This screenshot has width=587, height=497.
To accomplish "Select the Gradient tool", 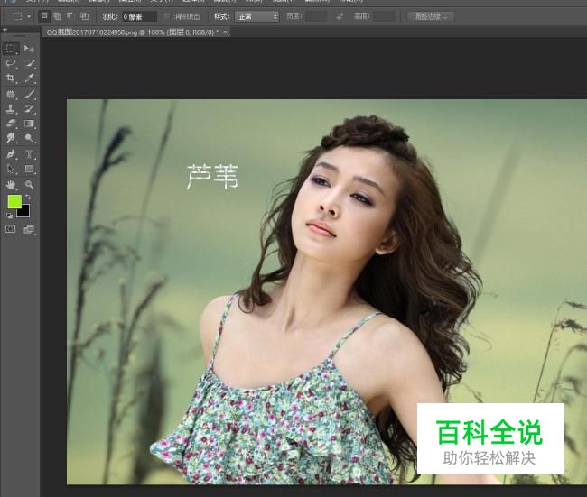I will (x=29, y=124).
